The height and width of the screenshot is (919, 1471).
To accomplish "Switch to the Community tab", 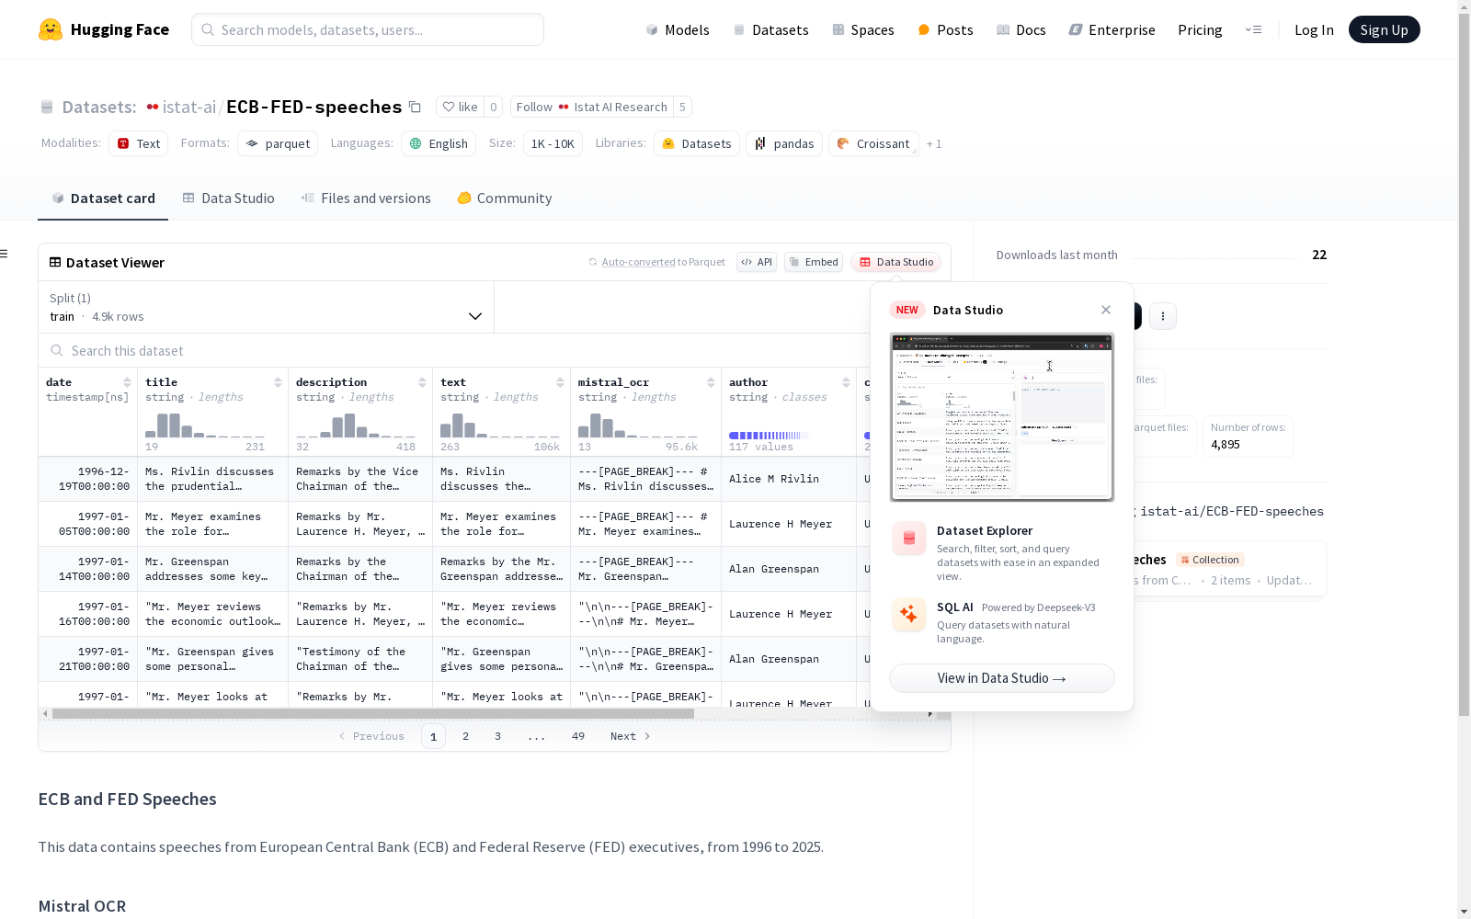I will click(x=505, y=199).
